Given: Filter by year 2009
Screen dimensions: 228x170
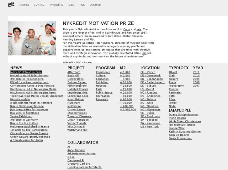Looking at the screenshot, I should click(196, 79).
